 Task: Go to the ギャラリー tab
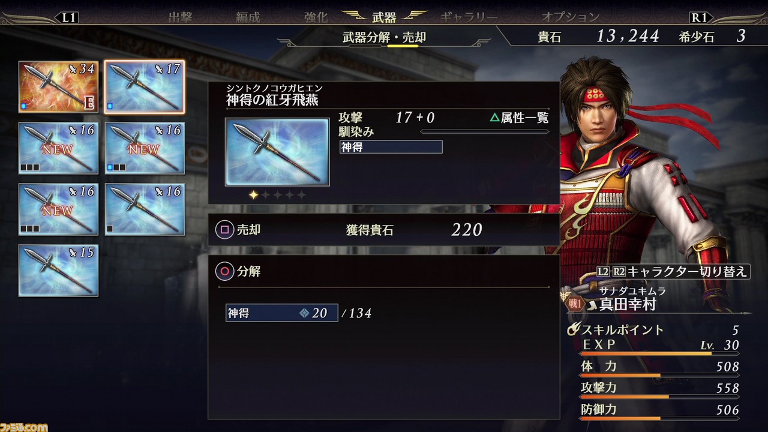[469, 17]
